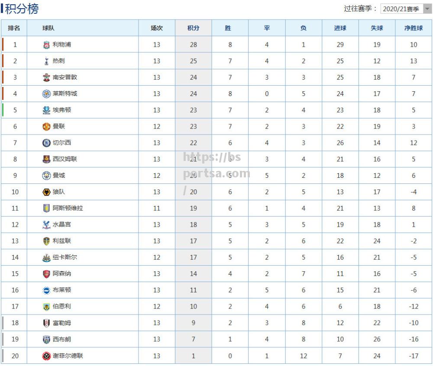Image resolution: width=433 pixels, height=366 pixels.
Task: Click the Tottenham club crest icon
Action: [x=46, y=61]
